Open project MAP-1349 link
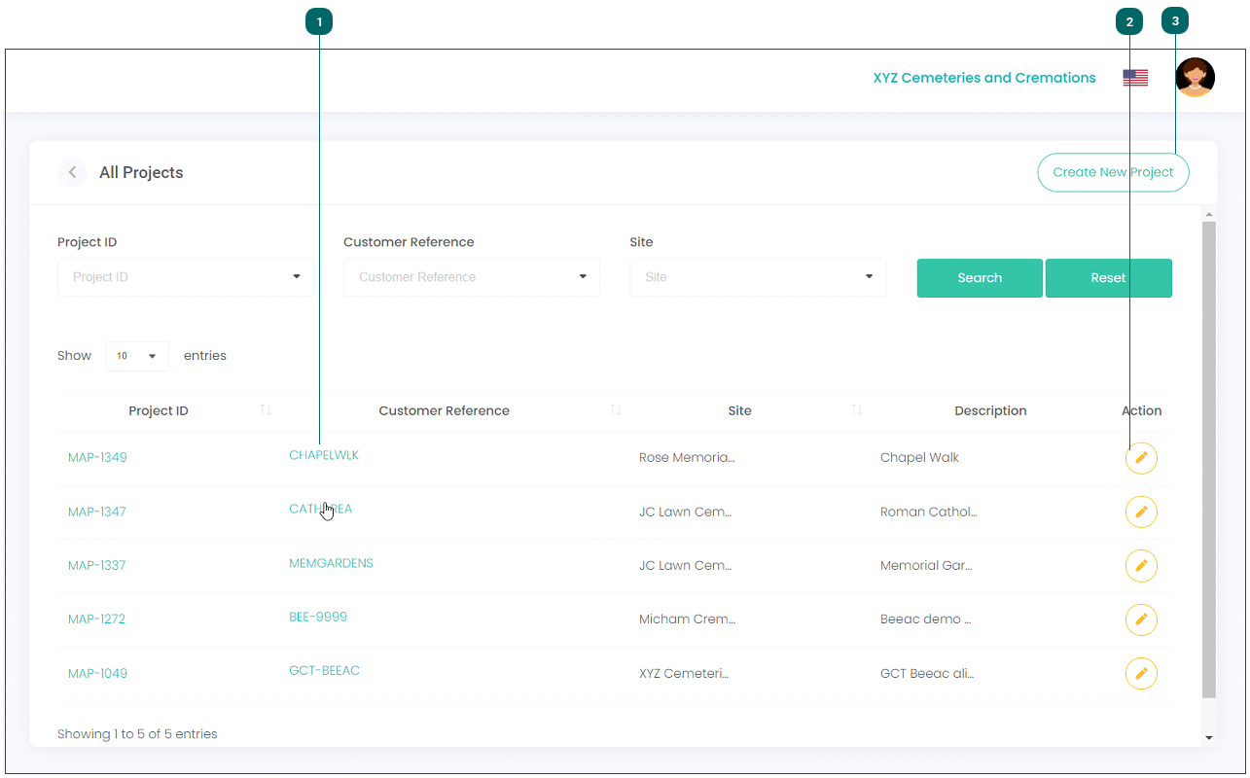1250x778 pixels. 97,458
